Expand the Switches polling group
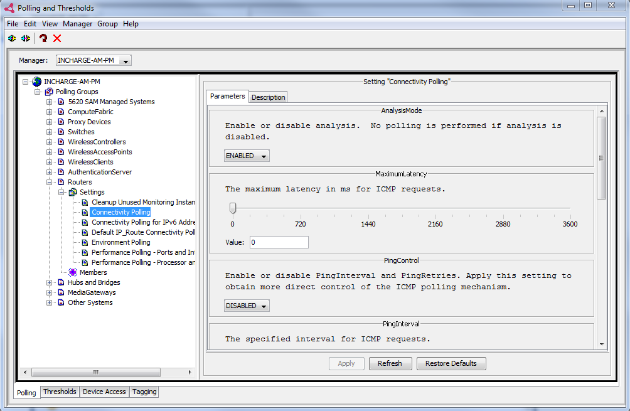Screen dimensions: 630x411 (x=50, y=132)
